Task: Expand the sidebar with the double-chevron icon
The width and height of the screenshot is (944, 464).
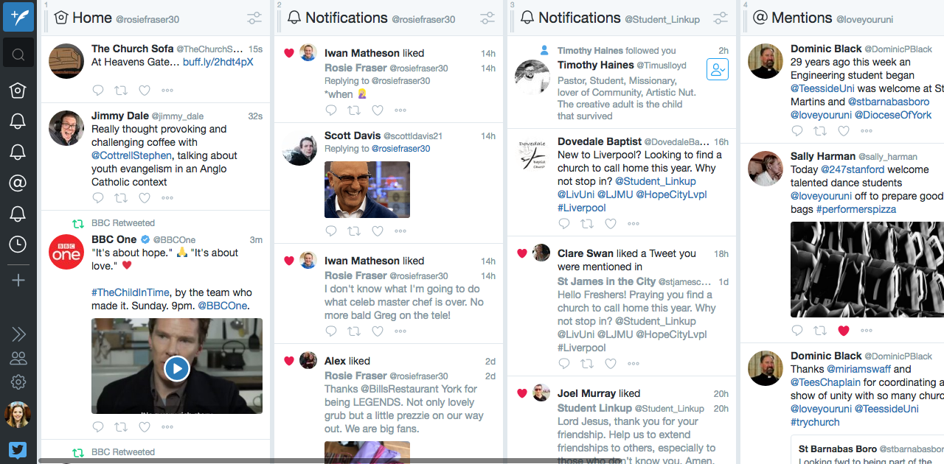Action: pos(18,334)
